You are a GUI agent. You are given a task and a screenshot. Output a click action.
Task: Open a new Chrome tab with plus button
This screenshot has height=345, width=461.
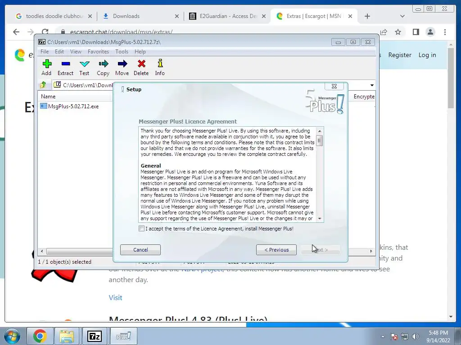367,16
